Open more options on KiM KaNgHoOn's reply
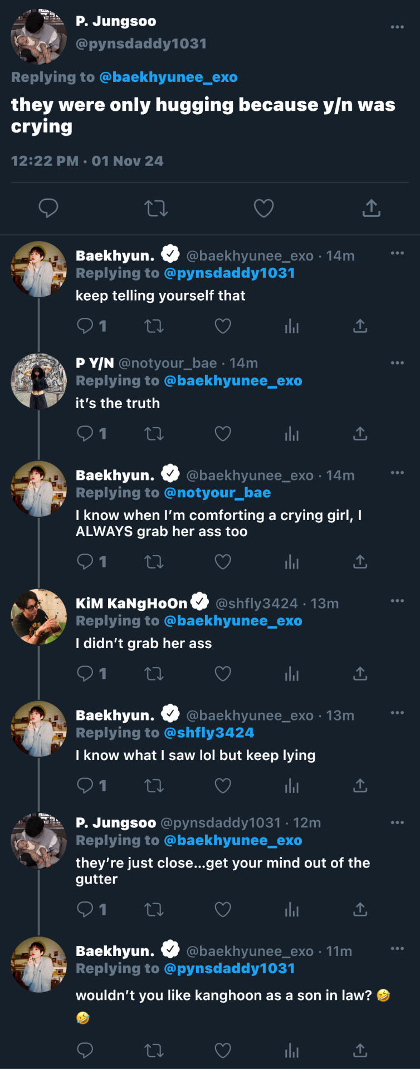 pyautogui.click(x=397, y=601)
